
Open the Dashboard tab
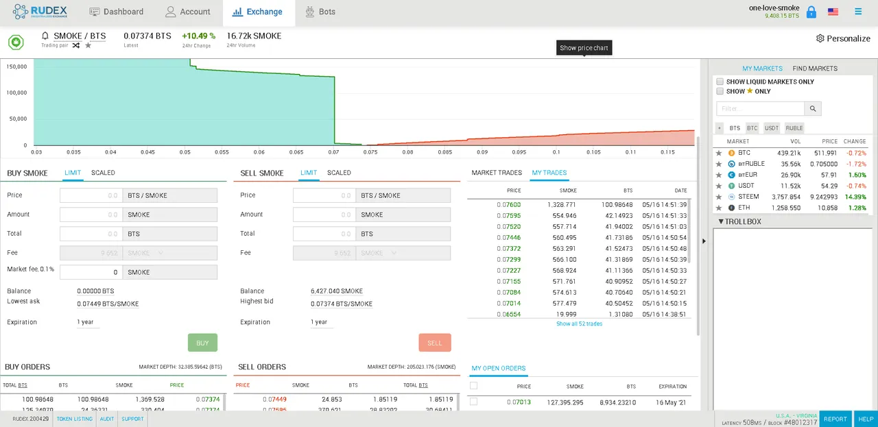117,12
